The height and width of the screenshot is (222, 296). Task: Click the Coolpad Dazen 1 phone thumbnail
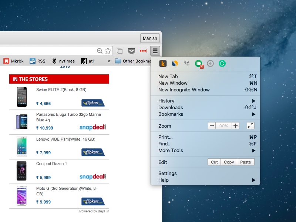[x=21, y=171]
